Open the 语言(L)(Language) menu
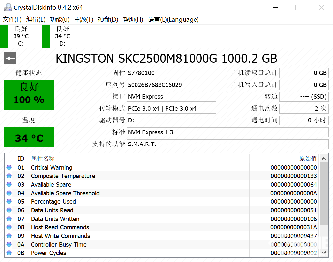Screen dimensions: 333x262 pyautogui.click(x=173, y=19)
